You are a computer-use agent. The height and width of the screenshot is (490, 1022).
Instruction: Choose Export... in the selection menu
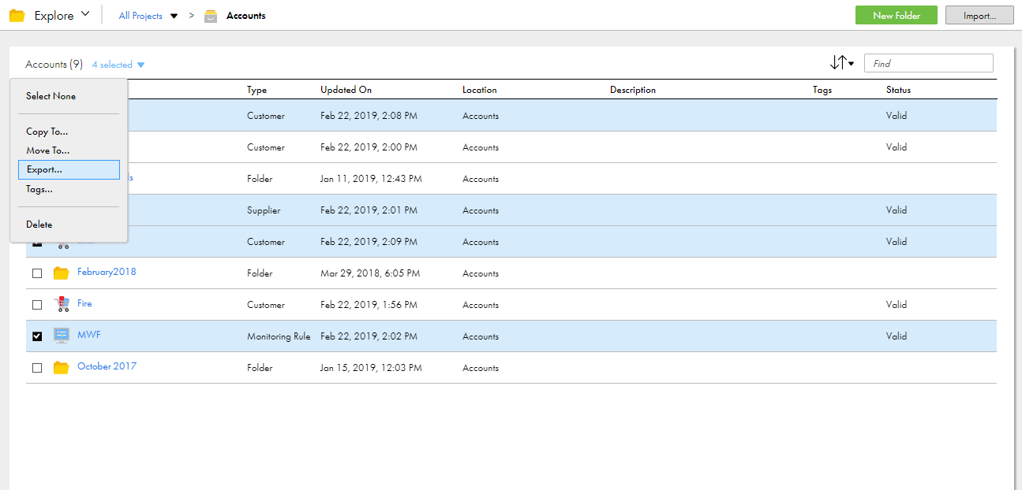69,169
